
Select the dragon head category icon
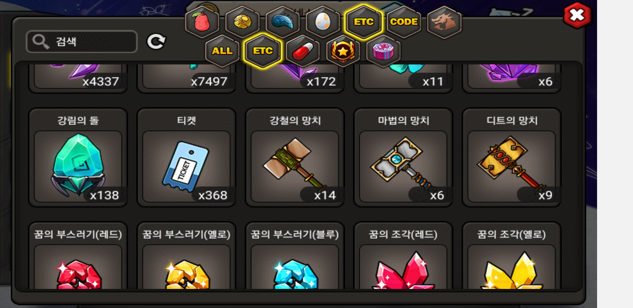point(444,22)
